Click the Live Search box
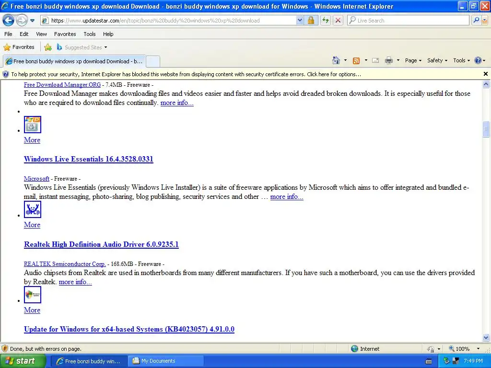Viewport: 491px width, 368px height. pos(408,21)
